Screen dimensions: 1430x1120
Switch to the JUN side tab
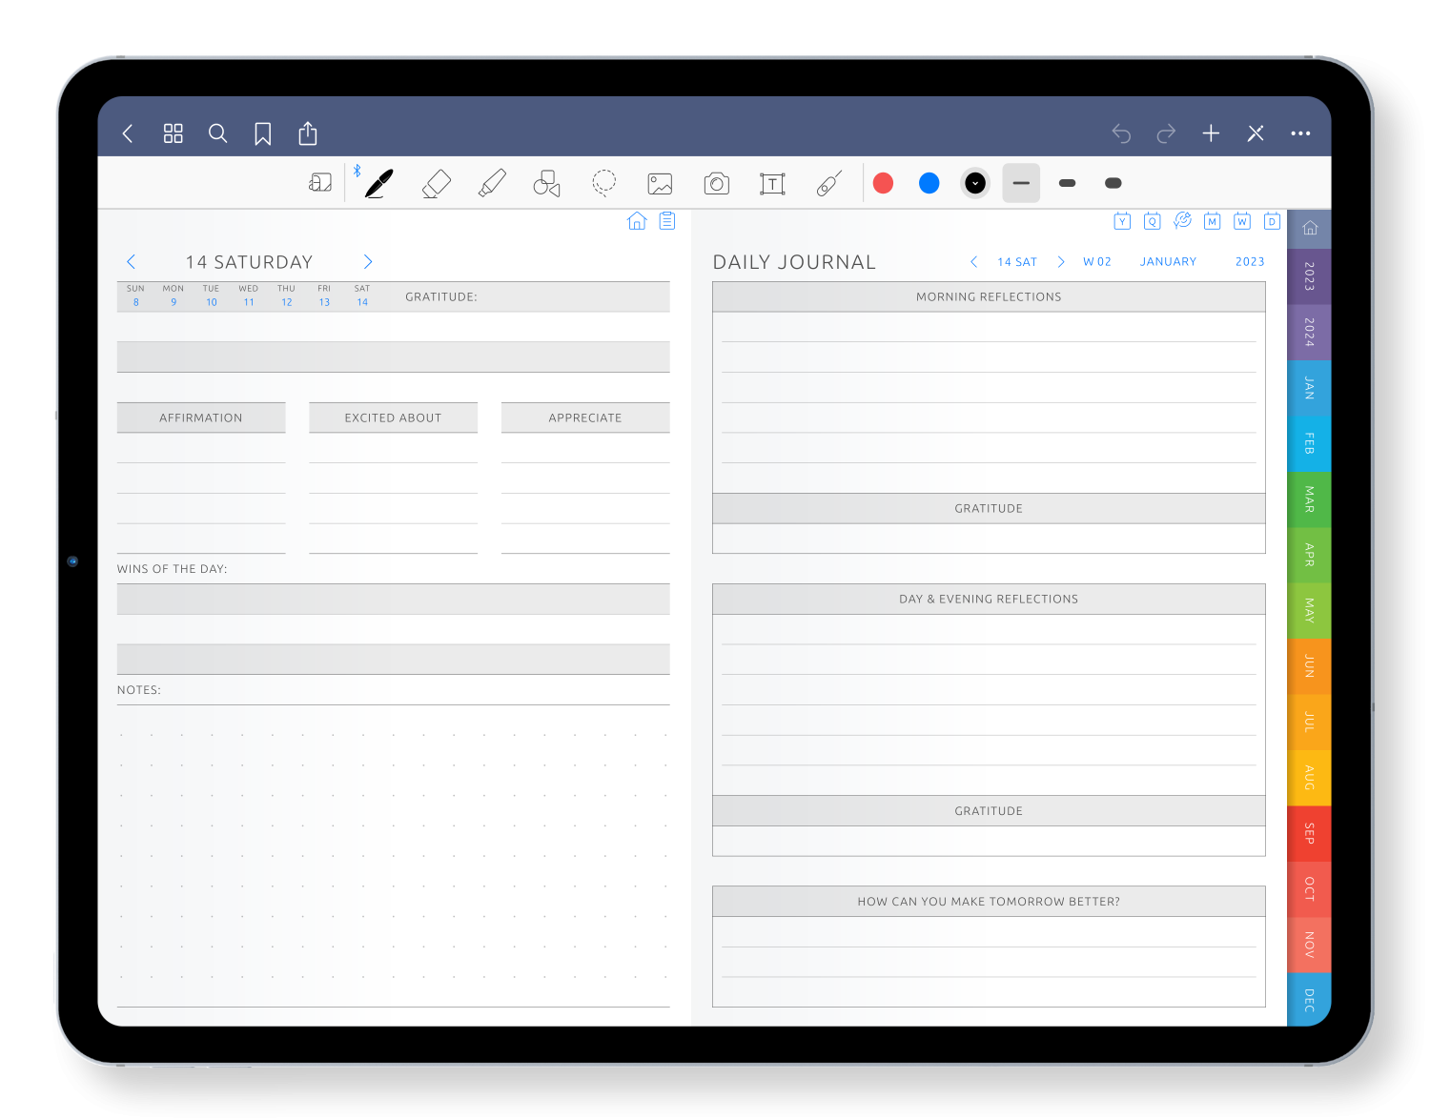point(1309,666)
